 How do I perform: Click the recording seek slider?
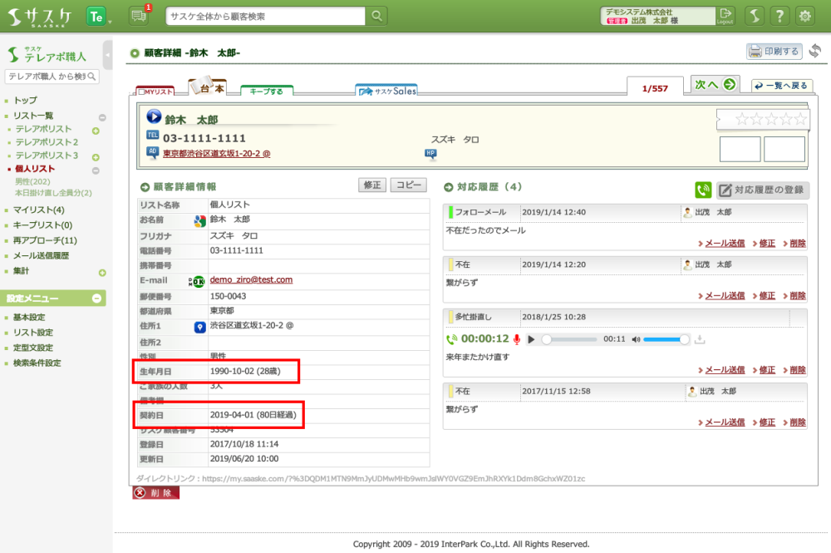(x=570, y=339)
